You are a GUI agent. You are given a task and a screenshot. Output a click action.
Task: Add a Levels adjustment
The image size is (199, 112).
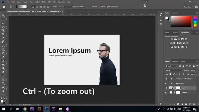pyautogui.click(x=175, y=39)
